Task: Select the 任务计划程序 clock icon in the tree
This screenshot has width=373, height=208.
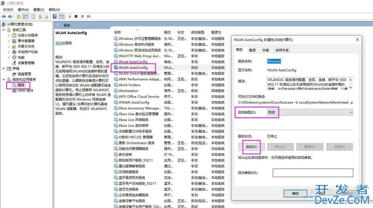Action: point(14,35)
